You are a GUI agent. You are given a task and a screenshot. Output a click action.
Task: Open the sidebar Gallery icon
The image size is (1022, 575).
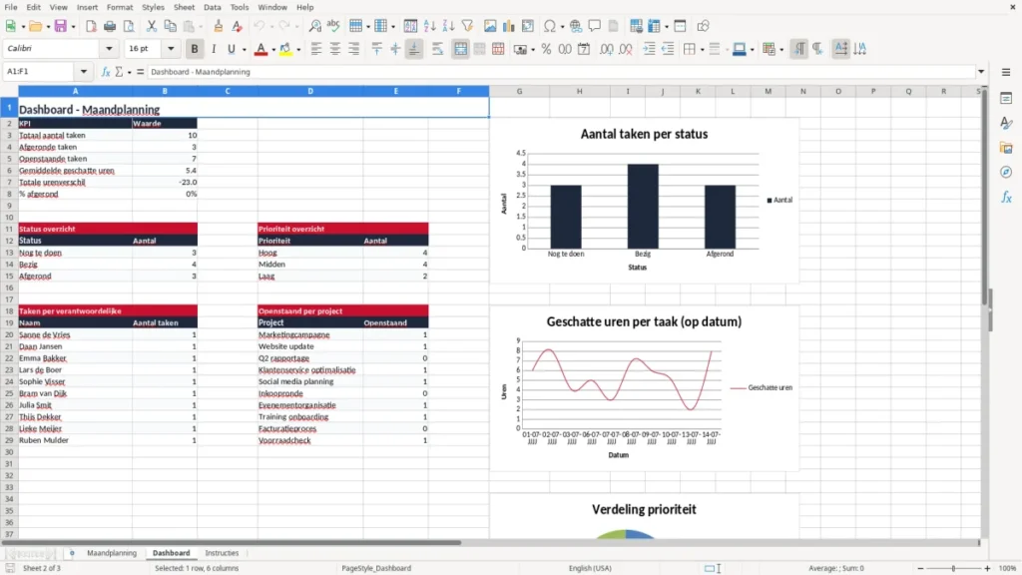(1006, 148)
